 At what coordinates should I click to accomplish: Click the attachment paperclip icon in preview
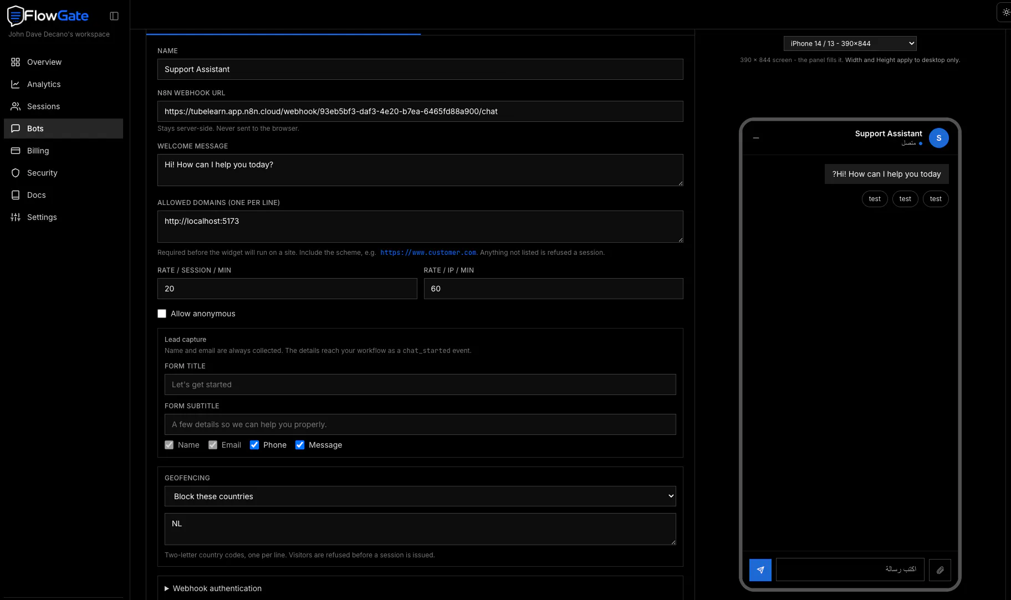[x=940, y=570]
